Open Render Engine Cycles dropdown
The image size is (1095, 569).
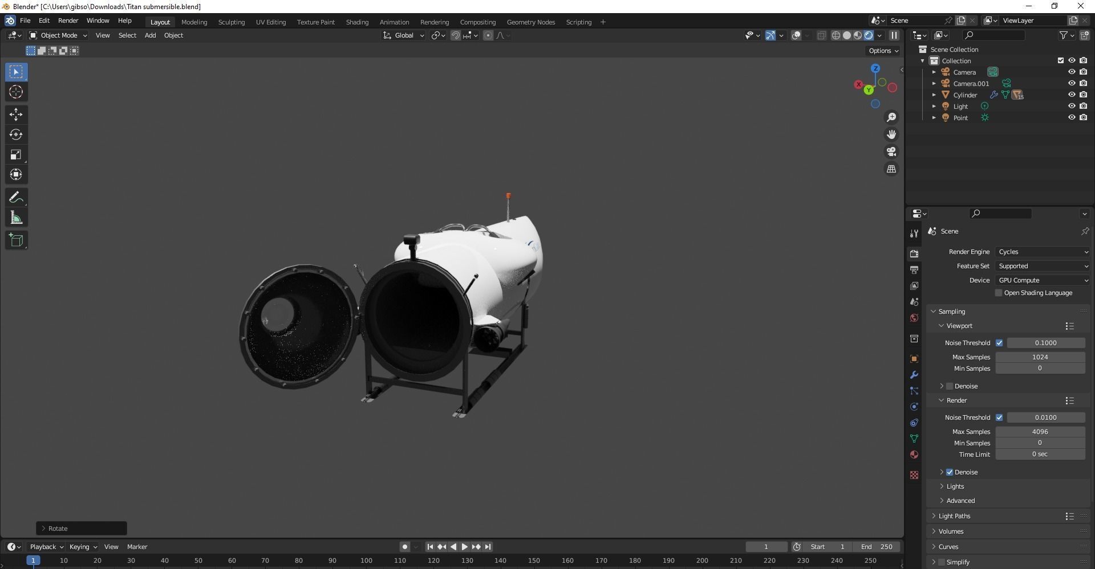point(1043,252)
